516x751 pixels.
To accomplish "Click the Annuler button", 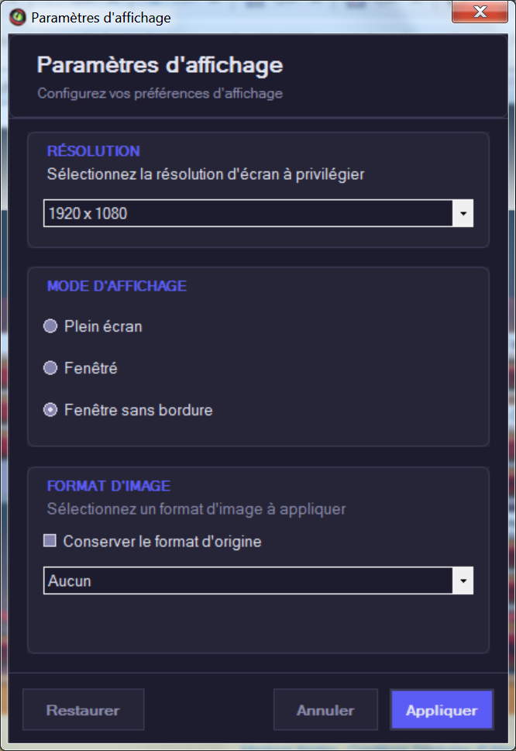I will click(325, 710).
